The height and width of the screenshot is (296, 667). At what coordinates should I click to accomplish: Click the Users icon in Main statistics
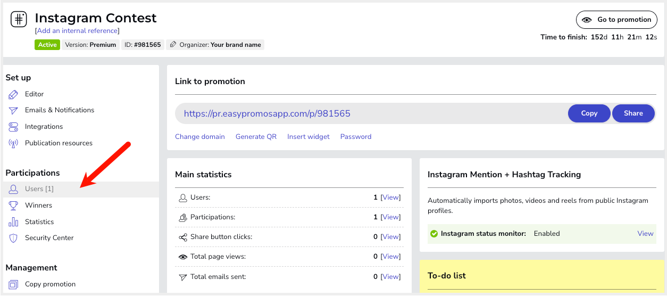tap(183, 198)
